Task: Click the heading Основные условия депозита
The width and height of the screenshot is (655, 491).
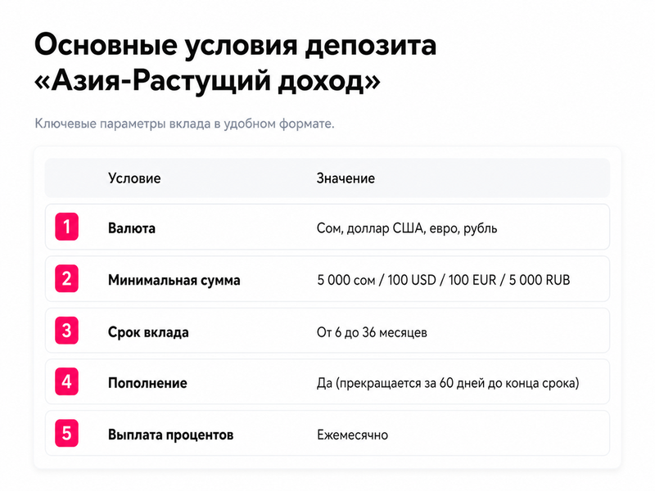Action: pyautogui.click(x=235, y=45)
